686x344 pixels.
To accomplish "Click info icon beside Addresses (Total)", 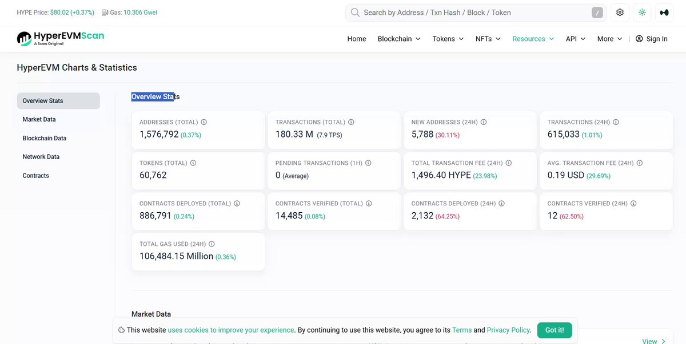I will [x=204, y=122].
